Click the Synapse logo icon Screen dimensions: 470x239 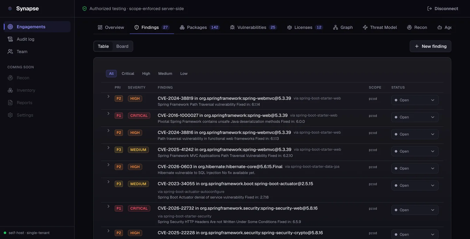point(10,9)
